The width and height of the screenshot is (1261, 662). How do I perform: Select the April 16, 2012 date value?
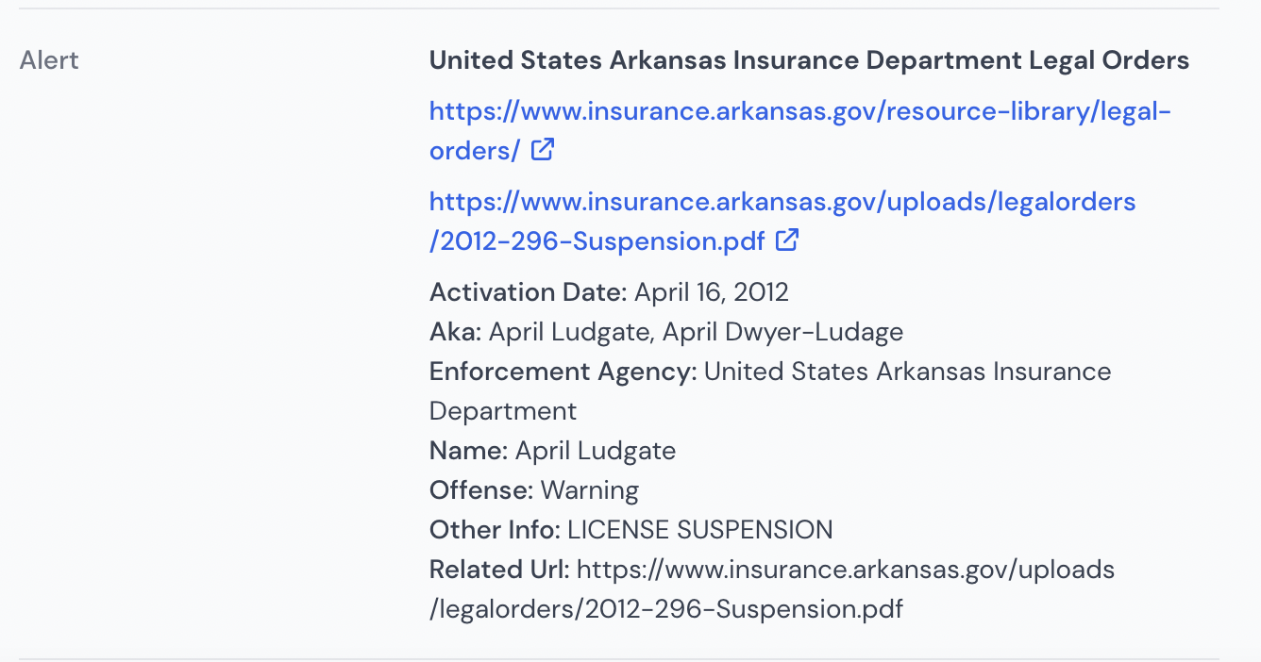tap(712, 292)
